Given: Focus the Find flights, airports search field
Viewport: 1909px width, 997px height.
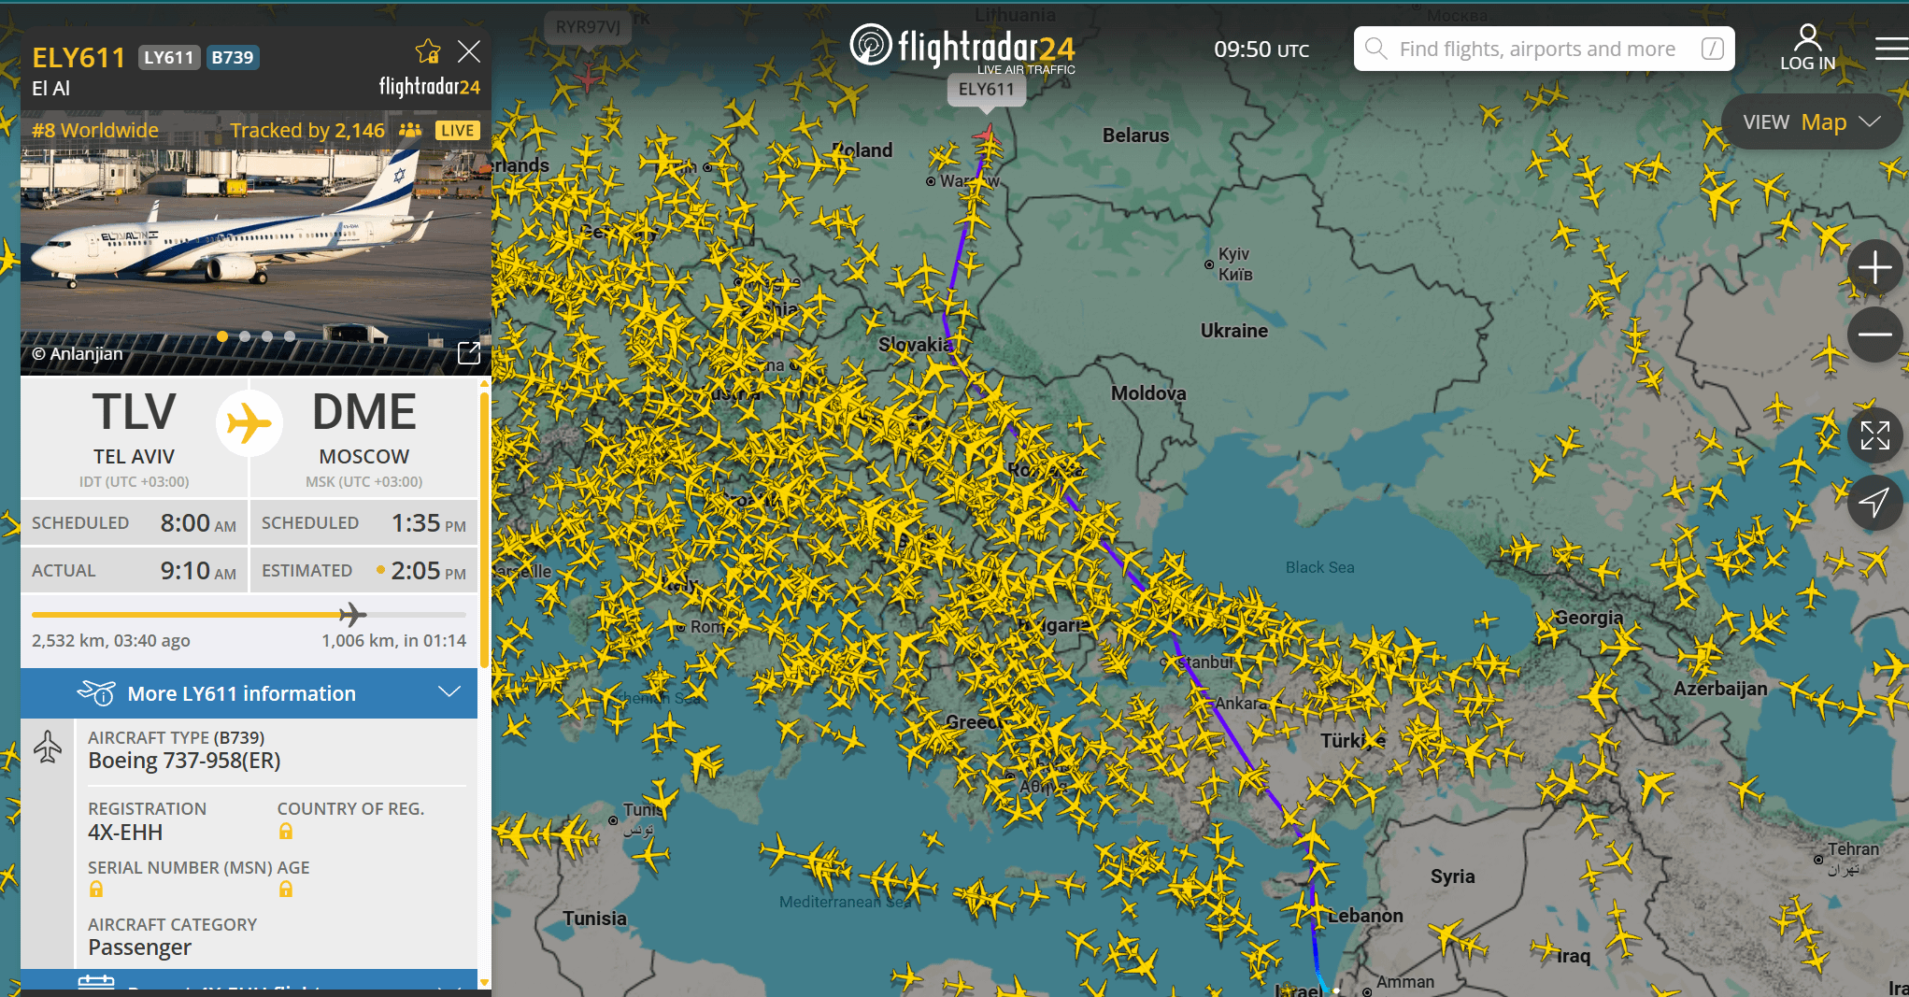Looking at the screenshot, I should tap(1544, 49).
